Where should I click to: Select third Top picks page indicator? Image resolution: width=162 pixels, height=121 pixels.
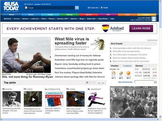pyautogui.click(x=94, y=82)
